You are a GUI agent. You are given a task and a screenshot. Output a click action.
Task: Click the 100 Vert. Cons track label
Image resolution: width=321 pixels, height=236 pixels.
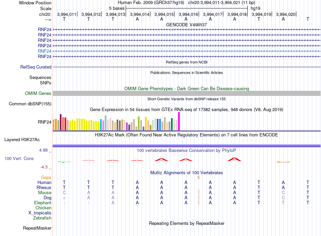click(19, 158)
